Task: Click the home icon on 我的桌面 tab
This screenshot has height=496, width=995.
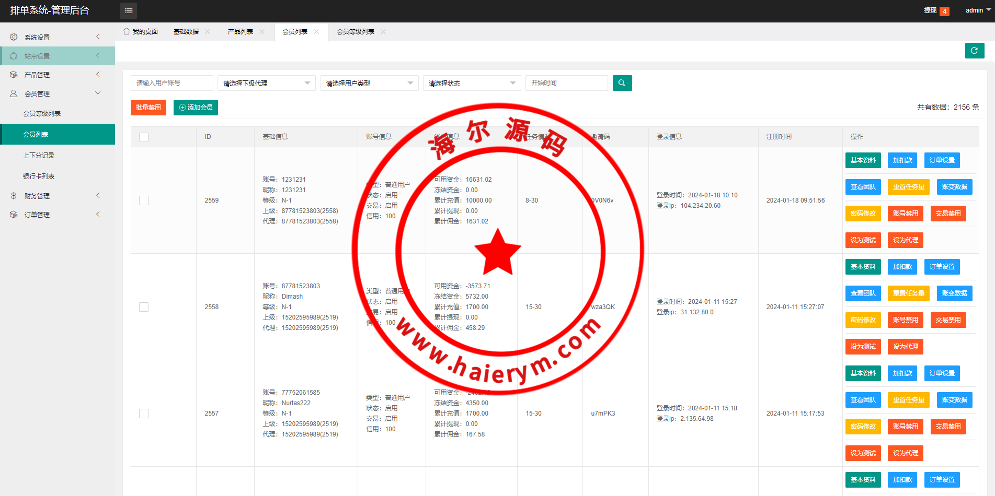Action: (127, 31)
